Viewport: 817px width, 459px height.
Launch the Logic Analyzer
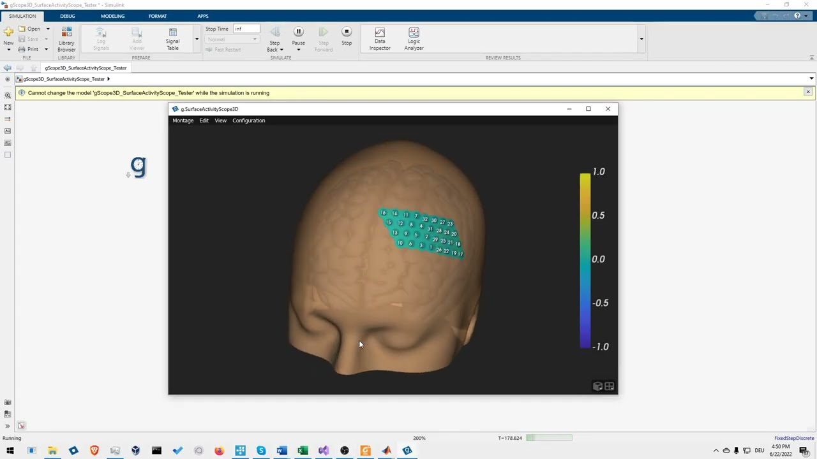click(x=414, y=39)
